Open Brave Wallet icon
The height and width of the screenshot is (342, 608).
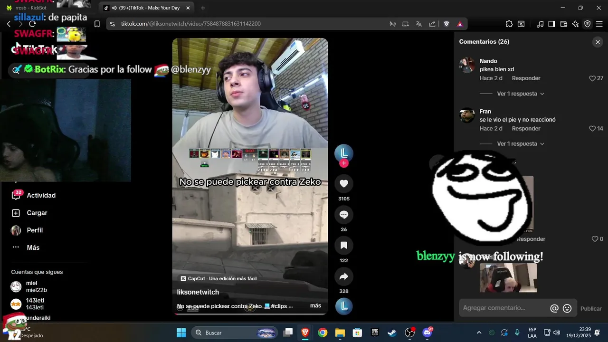(x=564, y=24)
